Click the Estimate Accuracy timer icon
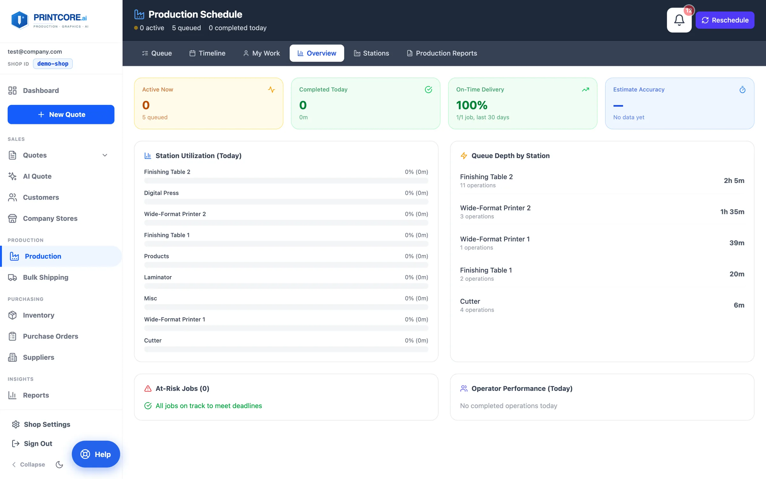The height and width of the screenshot is (479, 766). pos(742,90)
